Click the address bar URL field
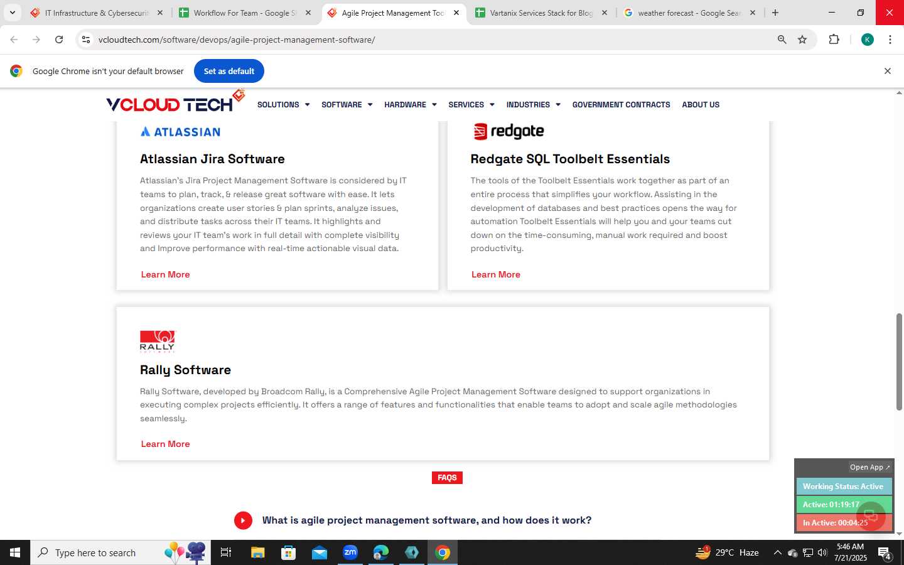Viewport: 904px width, 565px height. [x=433, y=40]
